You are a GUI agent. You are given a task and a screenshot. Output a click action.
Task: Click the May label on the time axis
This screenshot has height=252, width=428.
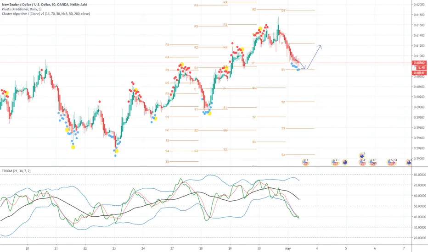point(288,248)
